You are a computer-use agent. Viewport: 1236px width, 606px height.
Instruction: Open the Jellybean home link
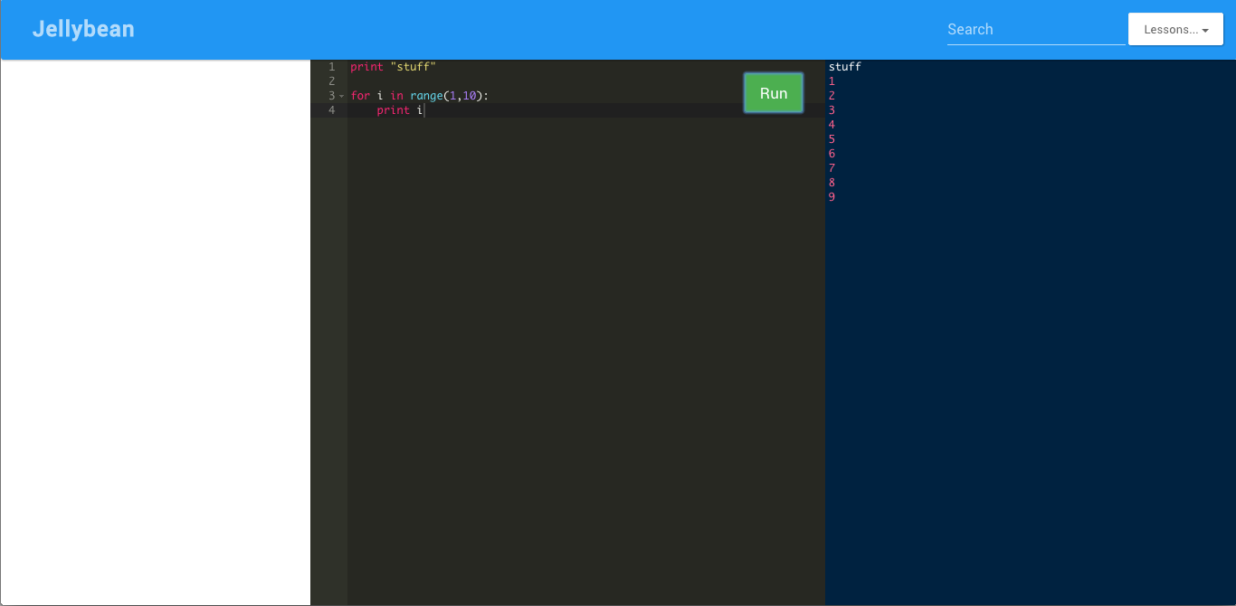click(x=83, y=29)
